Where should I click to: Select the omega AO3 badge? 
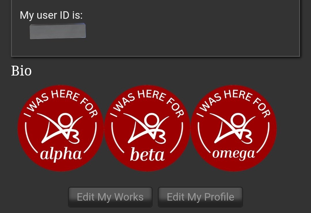(234, 128)
